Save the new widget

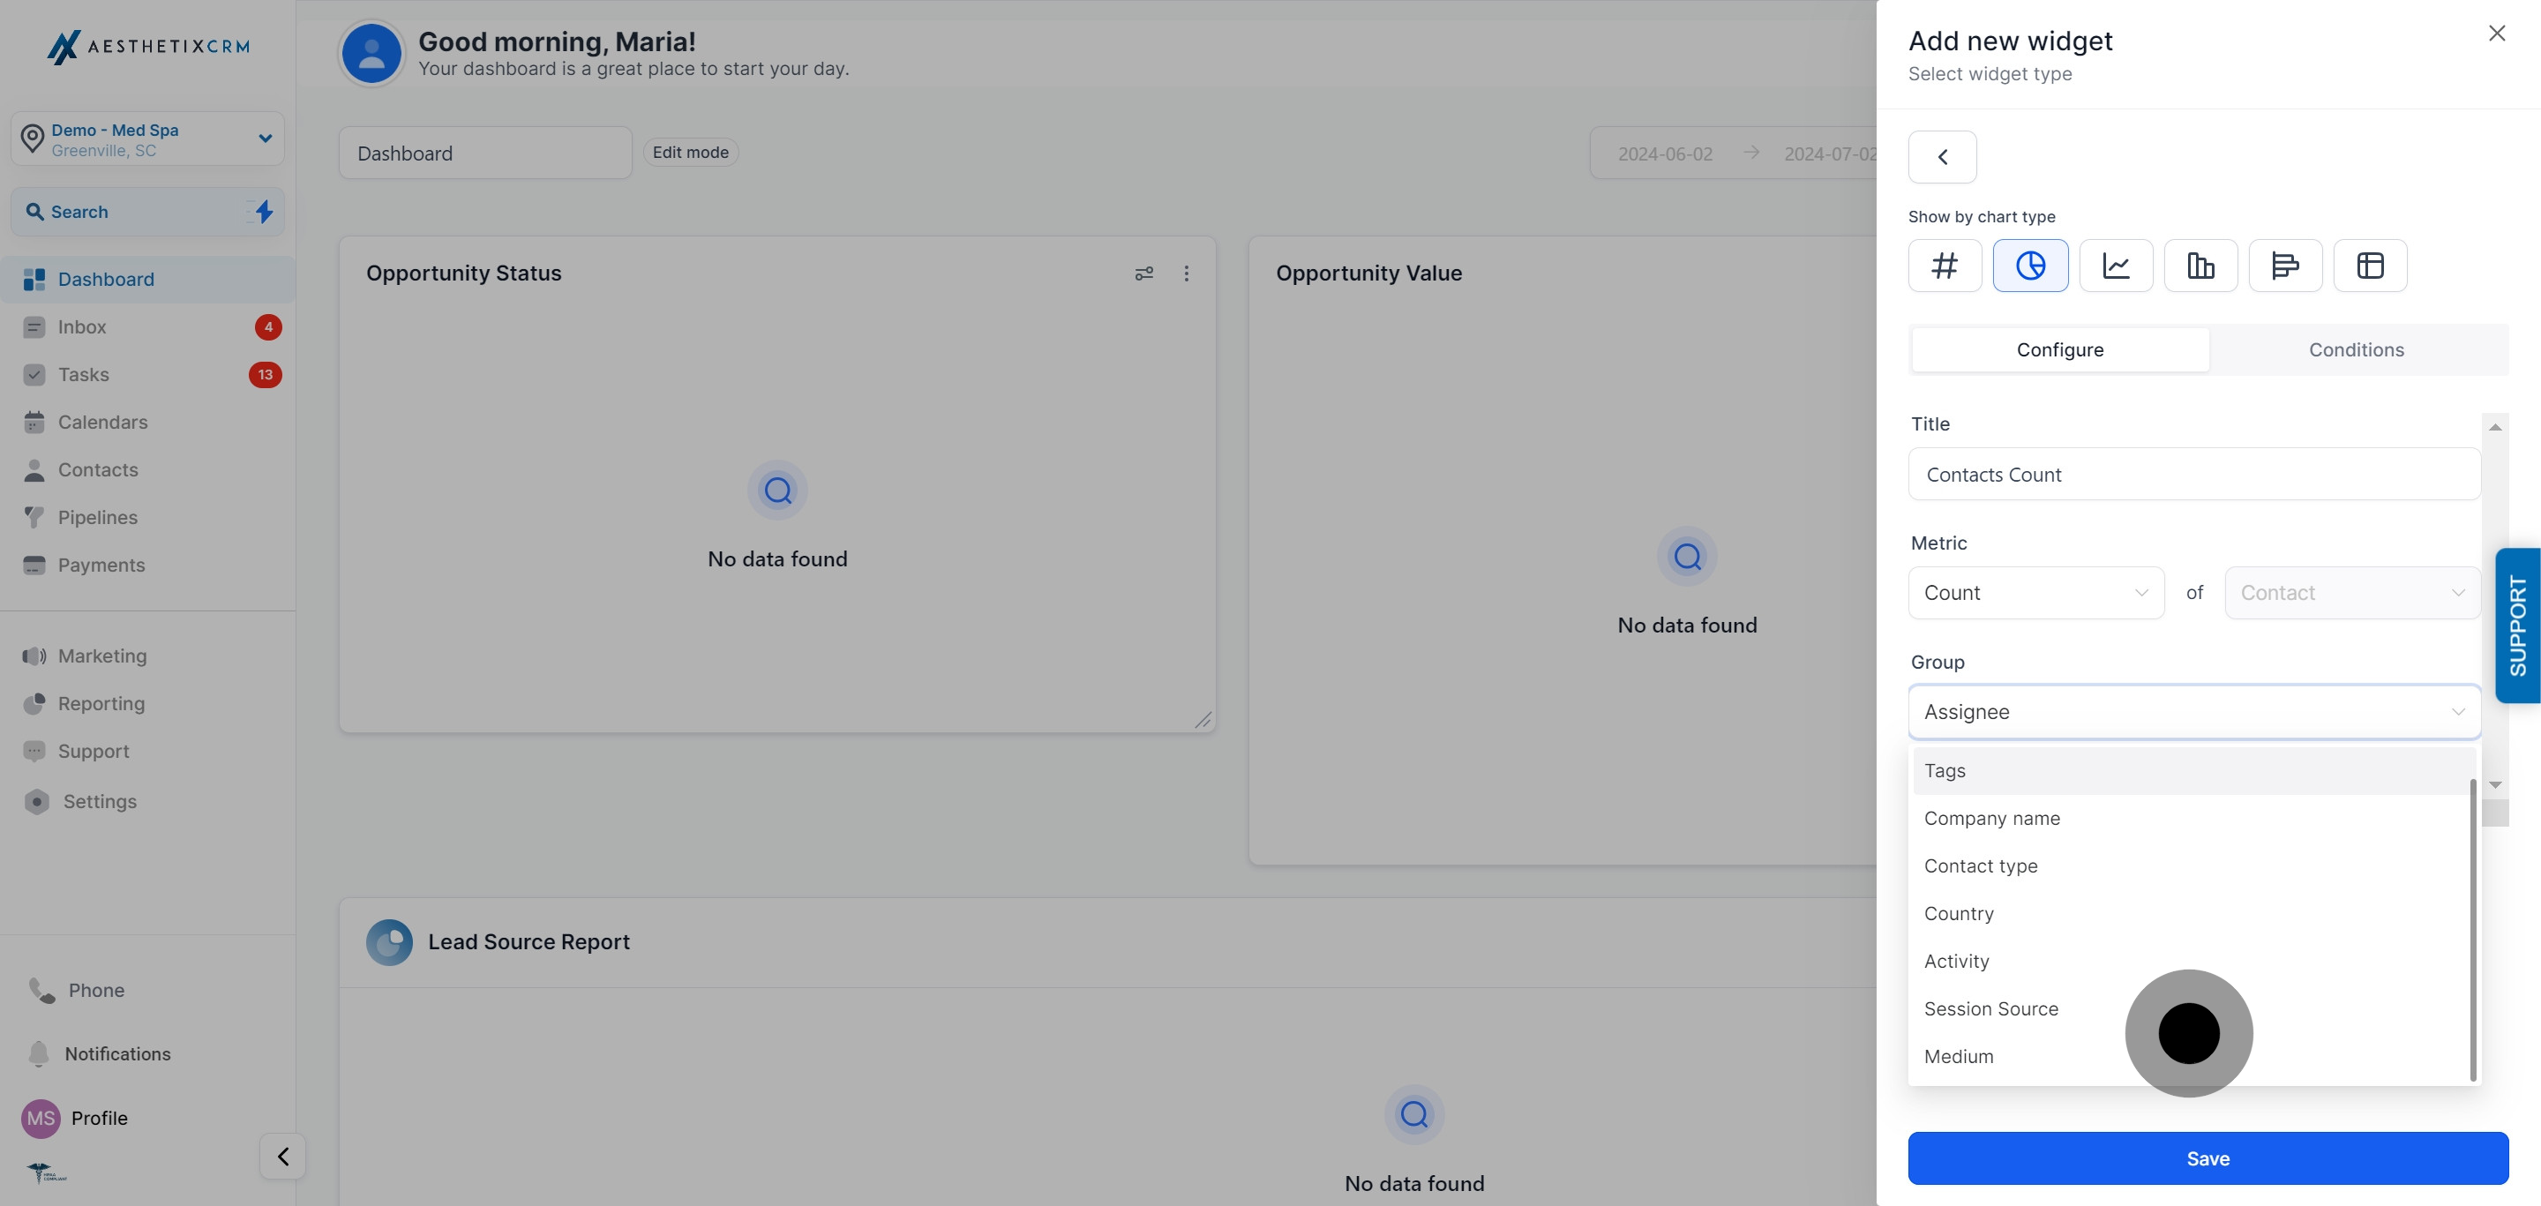tap(2207, 1157)
